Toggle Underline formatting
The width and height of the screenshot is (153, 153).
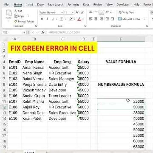[53, 19]
